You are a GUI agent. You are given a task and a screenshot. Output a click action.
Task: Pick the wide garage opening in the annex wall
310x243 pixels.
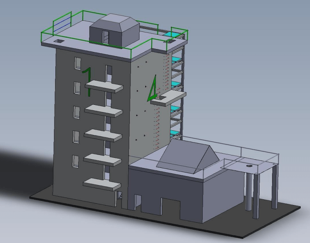pyautogui.click(x=171, y=208)
